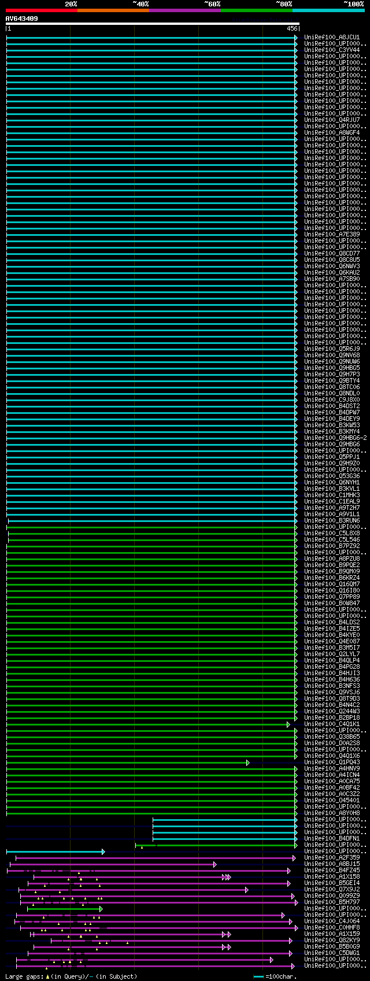The width and height of the screenshot is (370, 981).
Task: Select the UniRef100_A0CA75 label
Action: 332,782
